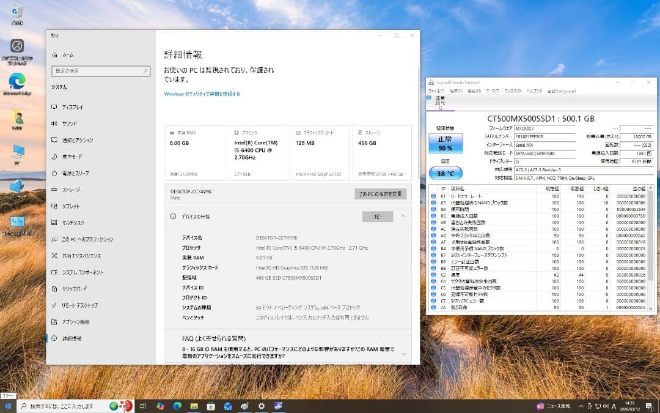Image resolution: width=660 pixels, height=413 pixels.
Task: Open ディスプレイ settings in the sidebar
Action: 73,106
